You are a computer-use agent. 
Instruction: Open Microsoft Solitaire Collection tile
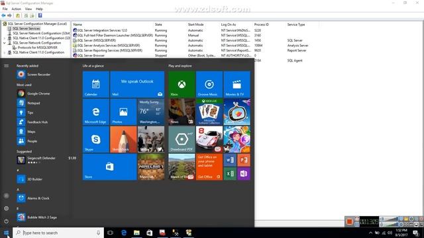[x=209, y=112]
